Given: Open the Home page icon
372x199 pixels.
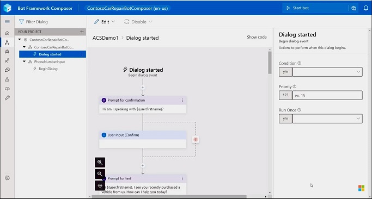Looking at the screenshot, I should (8, 33).
